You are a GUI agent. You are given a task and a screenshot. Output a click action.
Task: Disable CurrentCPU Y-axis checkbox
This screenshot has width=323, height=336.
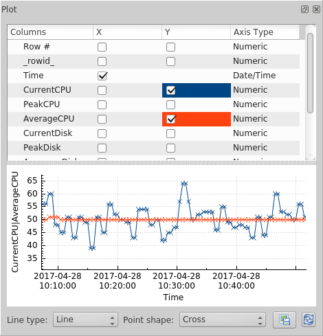pos(171,90)
